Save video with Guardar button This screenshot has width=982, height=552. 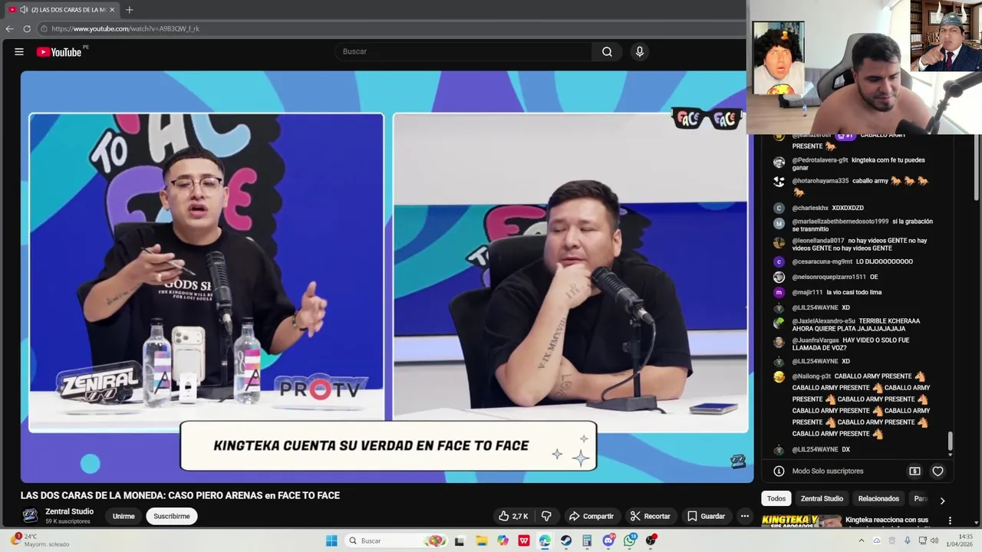click(x=706, y=516)
